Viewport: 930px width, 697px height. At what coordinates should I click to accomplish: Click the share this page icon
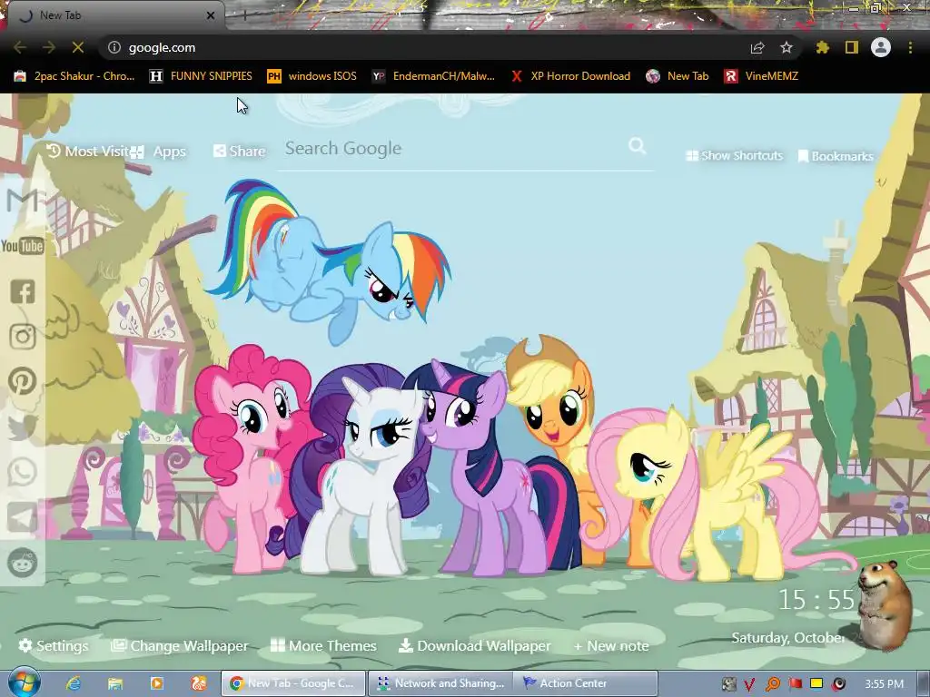757,47
